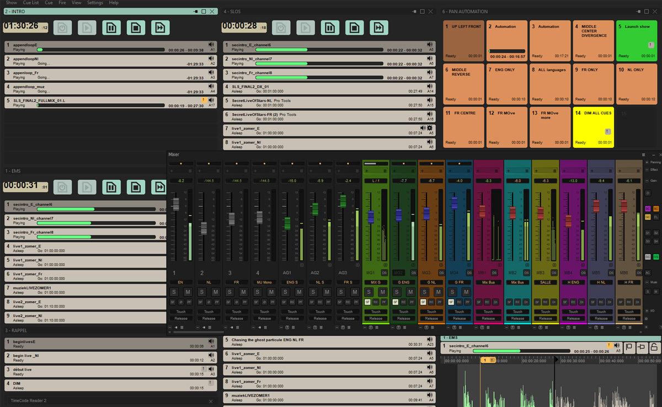Click the stop button in INTRO panel
Viewport: 662px width, 407px height.
click(x=136, y=28)
